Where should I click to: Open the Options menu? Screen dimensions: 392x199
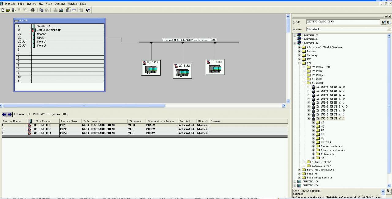[60, 4]
